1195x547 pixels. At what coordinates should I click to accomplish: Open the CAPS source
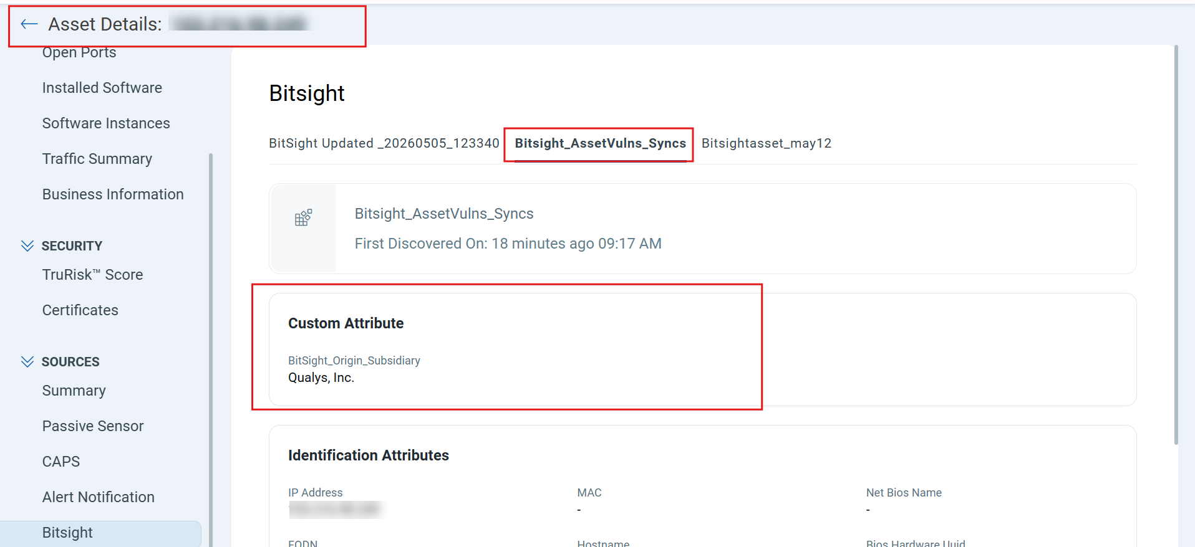(61, 462)
